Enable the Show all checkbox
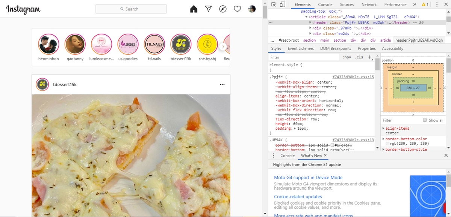Image resolution: width=451 pixels, height=217 pixels. click(x=425, y=120)
